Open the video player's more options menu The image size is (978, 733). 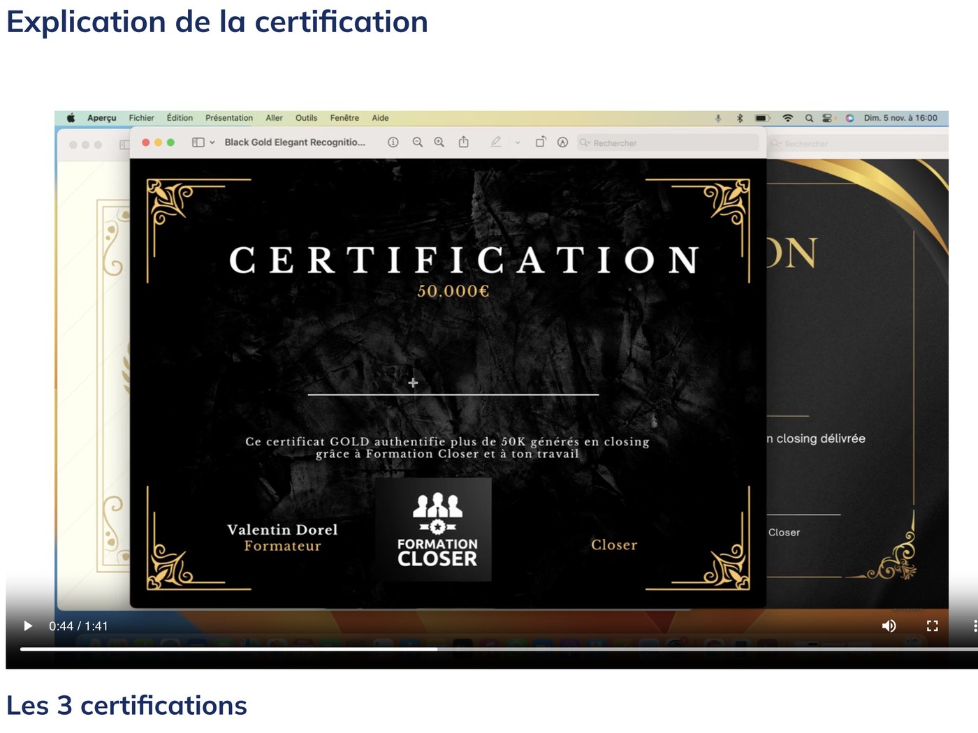click(975, 626)
